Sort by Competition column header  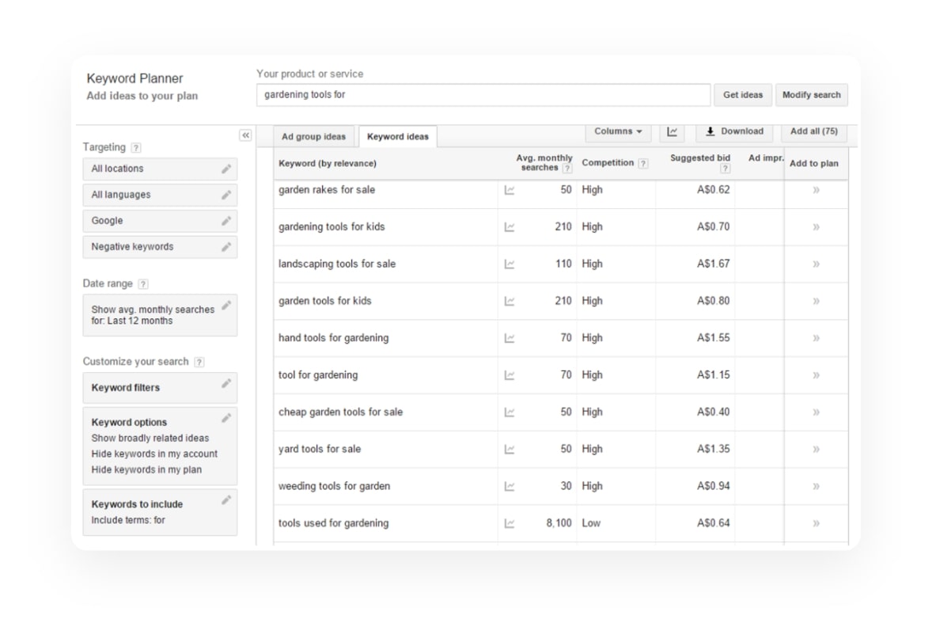point(608,163)
